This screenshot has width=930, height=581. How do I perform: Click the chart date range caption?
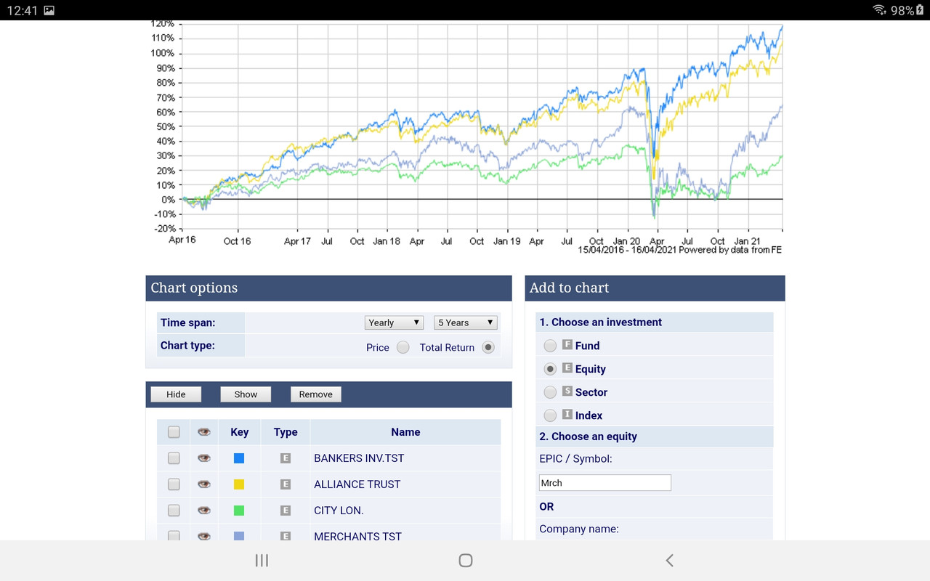[679, 250]
